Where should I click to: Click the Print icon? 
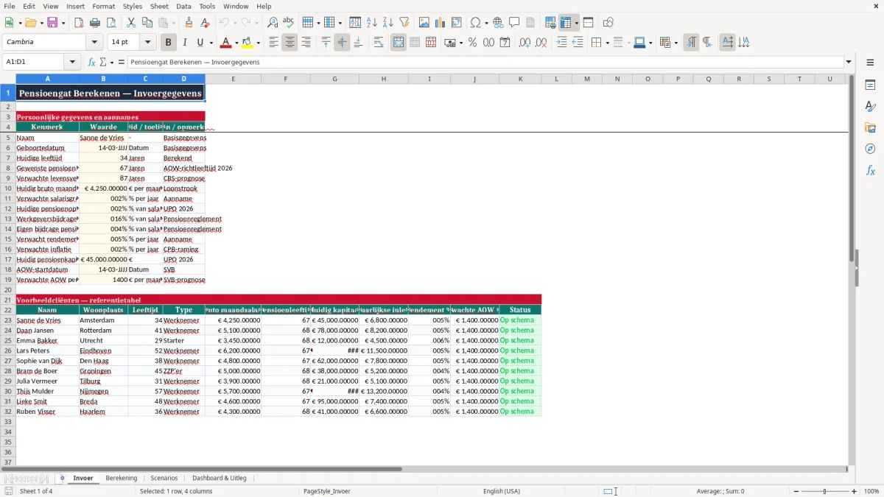pos(94,23)
